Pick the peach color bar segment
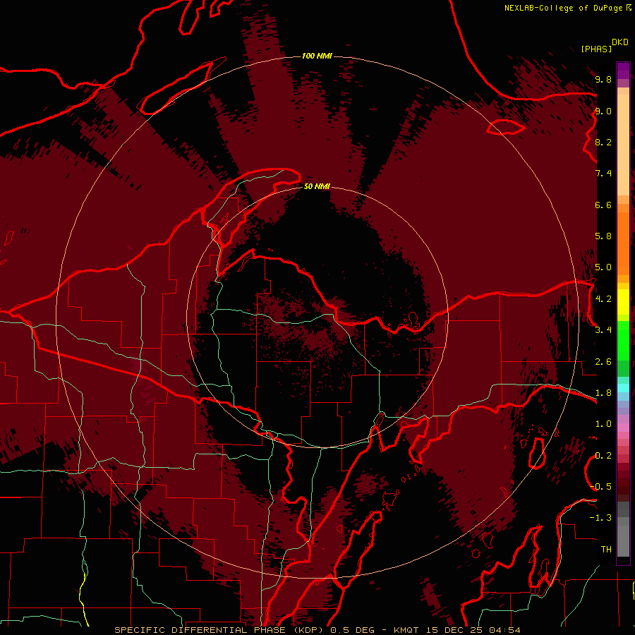The image size is (635, 635). tap(623, 145)
